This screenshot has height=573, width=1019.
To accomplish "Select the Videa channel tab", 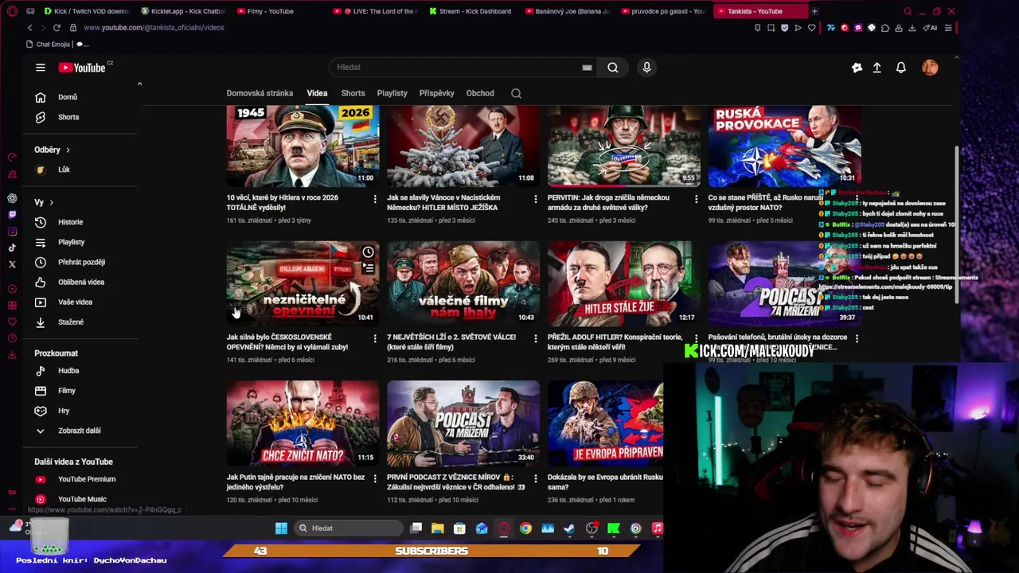I will (317, 93).
